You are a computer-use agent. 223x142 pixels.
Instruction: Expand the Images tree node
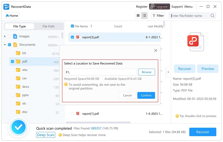coord(5,36)
